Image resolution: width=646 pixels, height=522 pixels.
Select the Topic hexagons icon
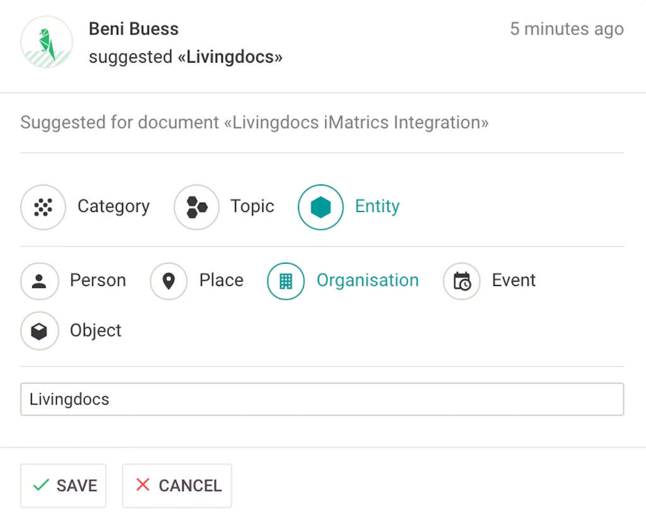(197, 207)
